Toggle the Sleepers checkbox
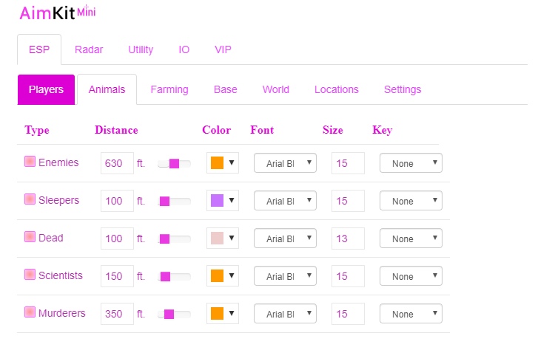Image resolution: width=555 pixels, height=350 pixels. pyautogui.click(x=30, y=200)
